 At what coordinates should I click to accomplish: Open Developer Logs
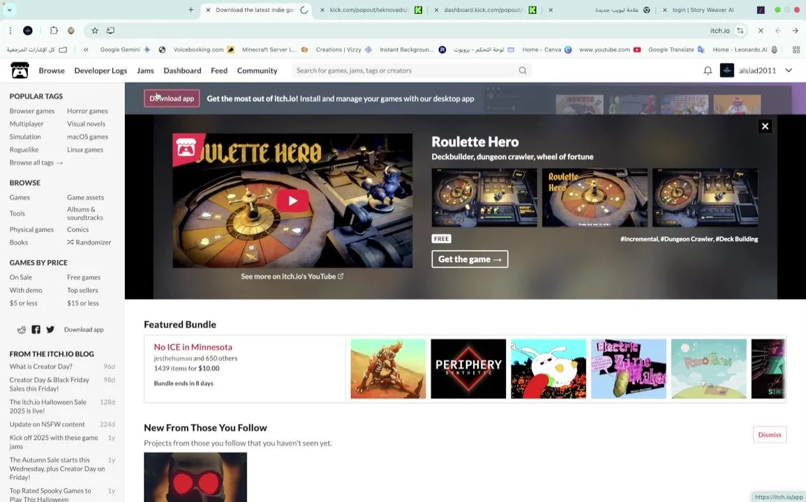(100, 70)
